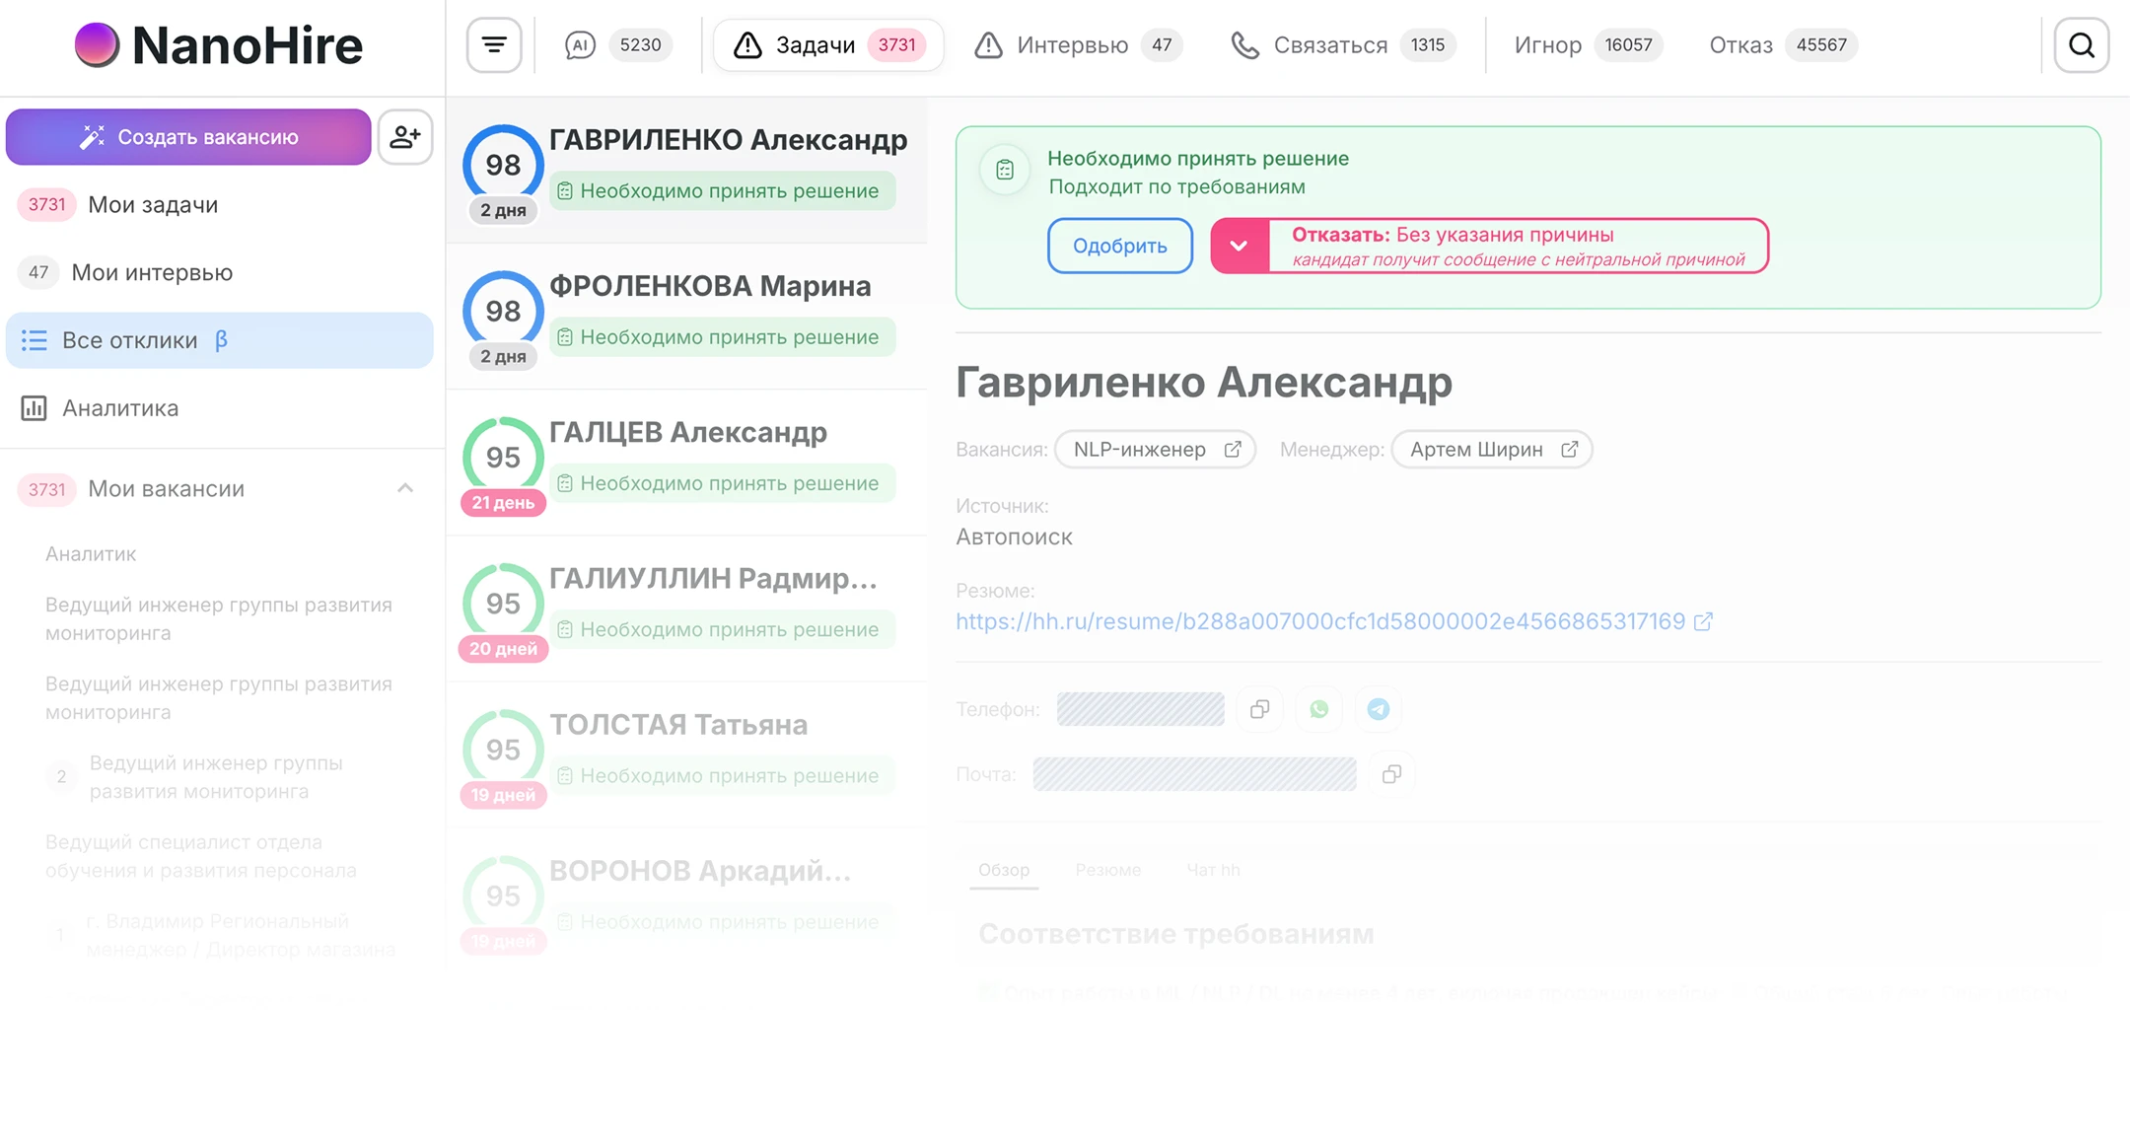The width and height of the screenshot is (2130, 1147).
Task: Collapse the Мои вакансии section
Action: point(405,488)
